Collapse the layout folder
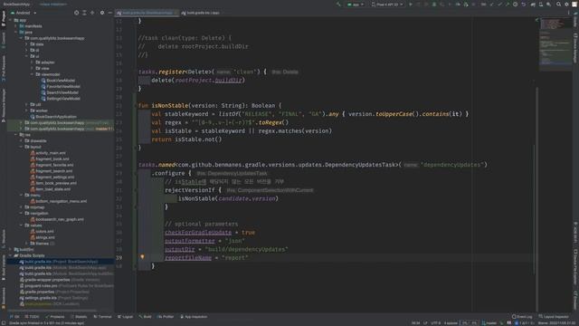 click(x=21, y=147)
